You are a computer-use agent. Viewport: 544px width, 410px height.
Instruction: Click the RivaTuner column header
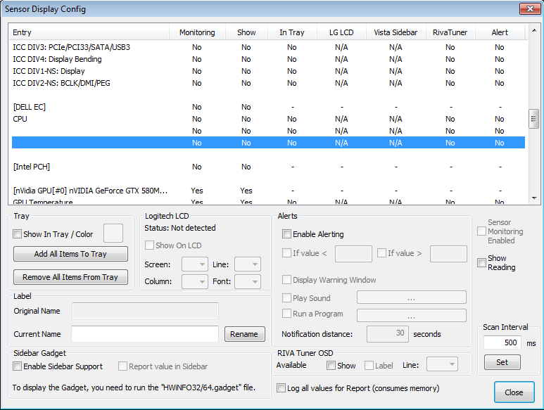(450, 32)
